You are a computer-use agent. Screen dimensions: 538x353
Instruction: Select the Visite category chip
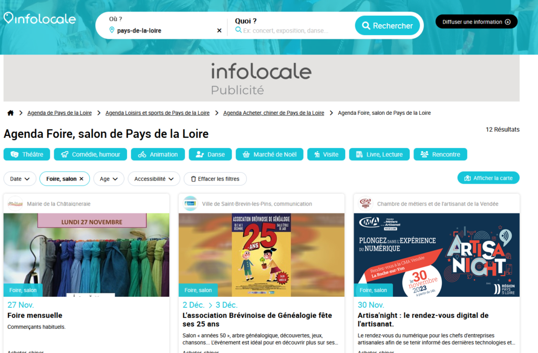tap(326, 154)
